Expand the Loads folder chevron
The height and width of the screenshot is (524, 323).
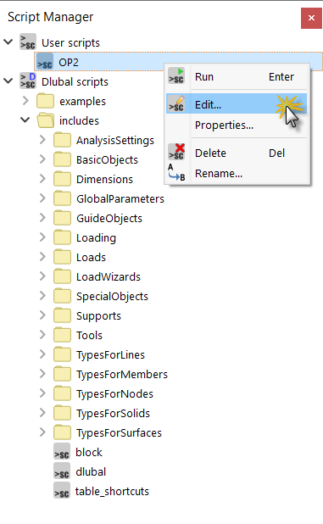coord(42,257)
